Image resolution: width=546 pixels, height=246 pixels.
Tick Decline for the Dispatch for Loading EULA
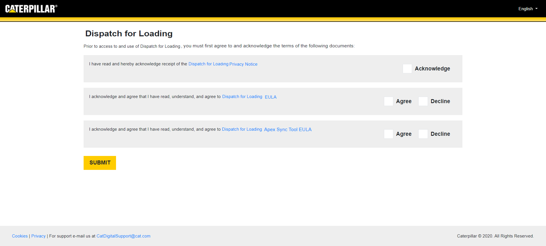(423, 101)
